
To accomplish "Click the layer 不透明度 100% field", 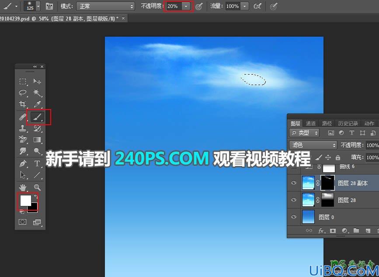I will (372, 145).
